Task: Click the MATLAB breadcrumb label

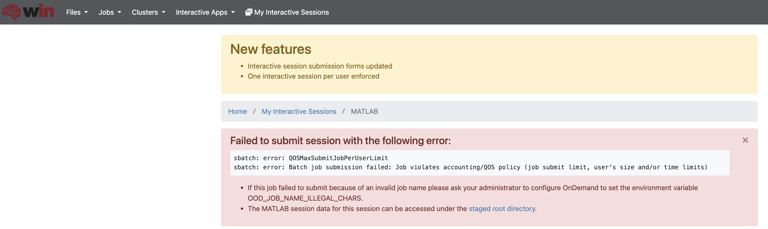Action: [x=365, y=111]
